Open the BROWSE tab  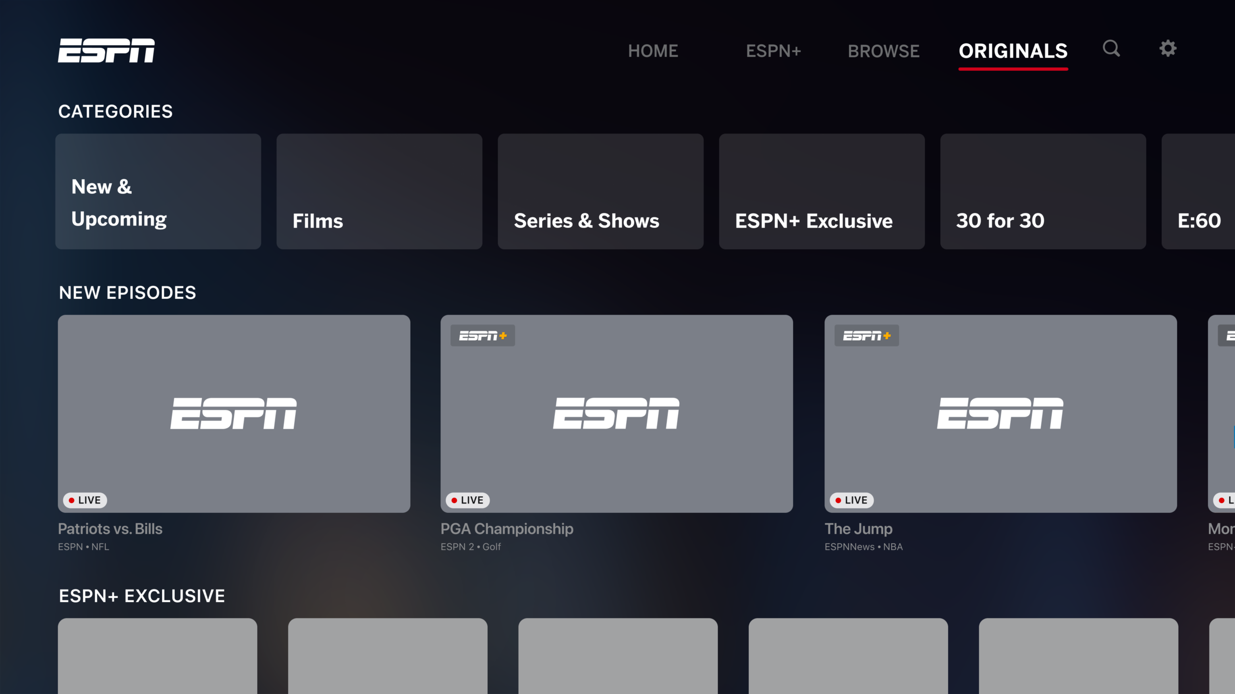(884, 51)
